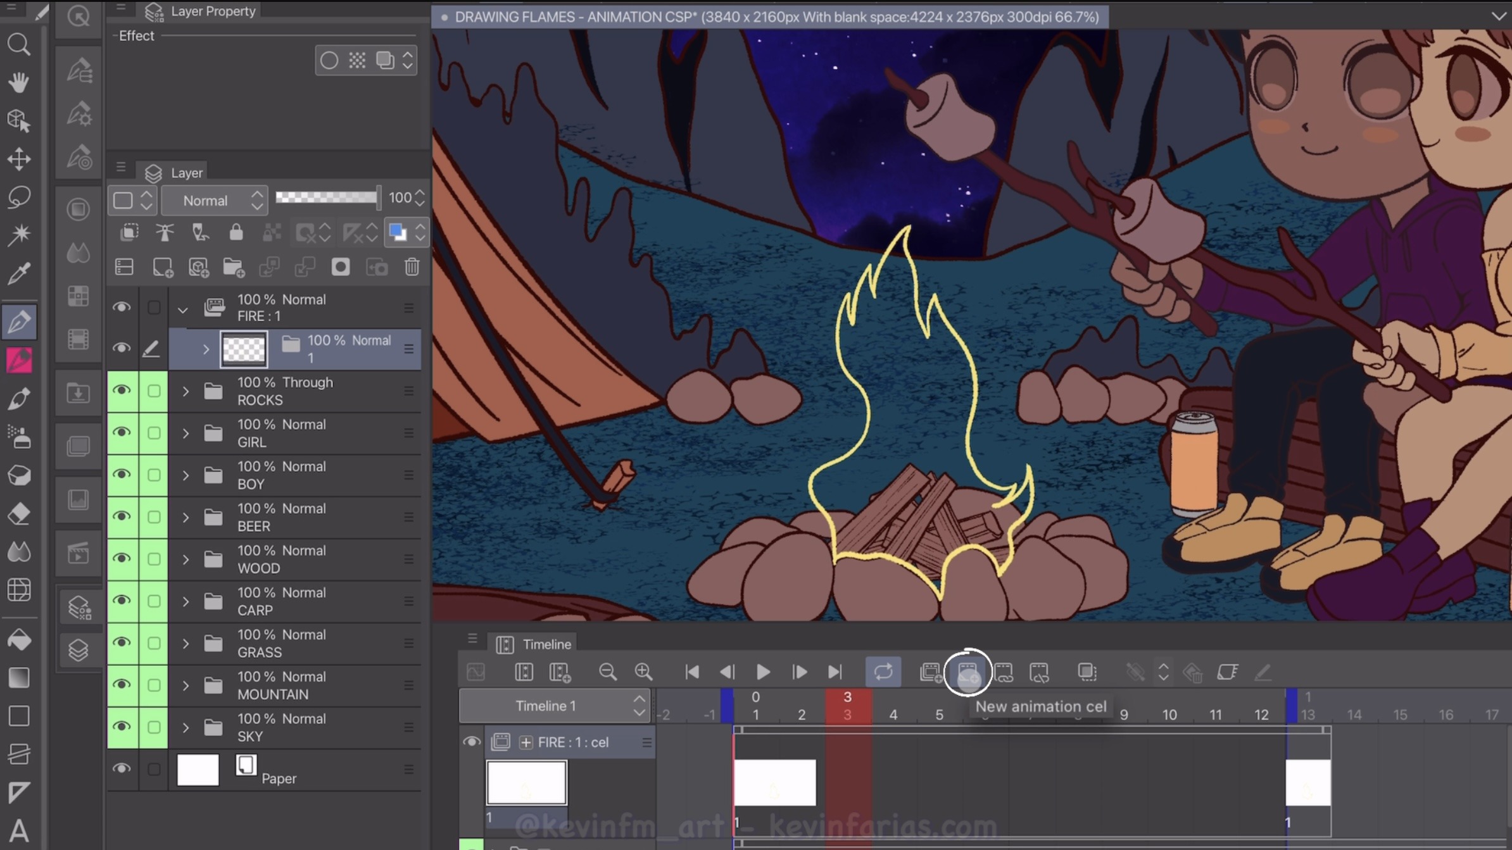Select the Text tool
This screenshot has height=850, width=1512.
click(18, 830)
